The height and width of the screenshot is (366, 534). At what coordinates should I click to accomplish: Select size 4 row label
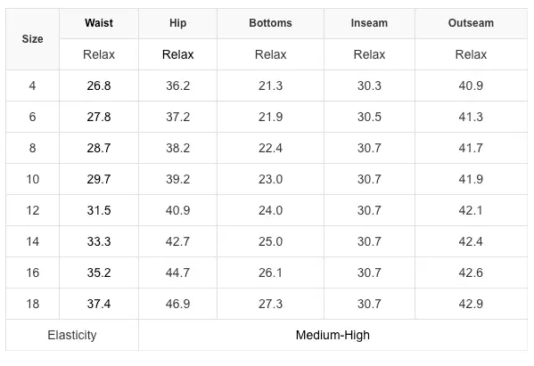[x=32, y=85]
